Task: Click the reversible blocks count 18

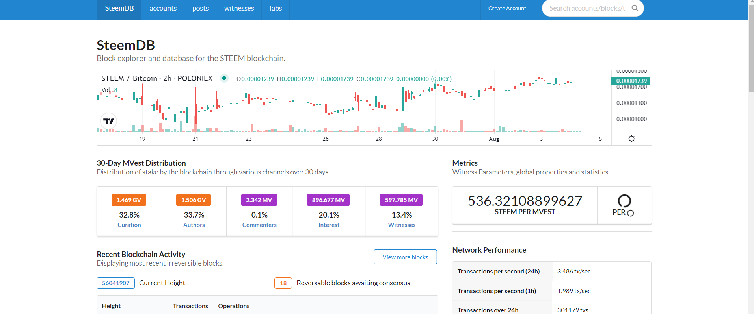Action: pos(283,283)
